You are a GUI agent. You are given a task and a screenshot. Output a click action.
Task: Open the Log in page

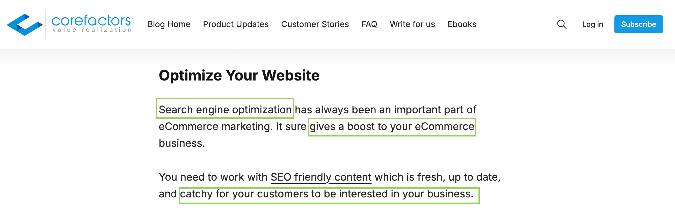[592, 24]
